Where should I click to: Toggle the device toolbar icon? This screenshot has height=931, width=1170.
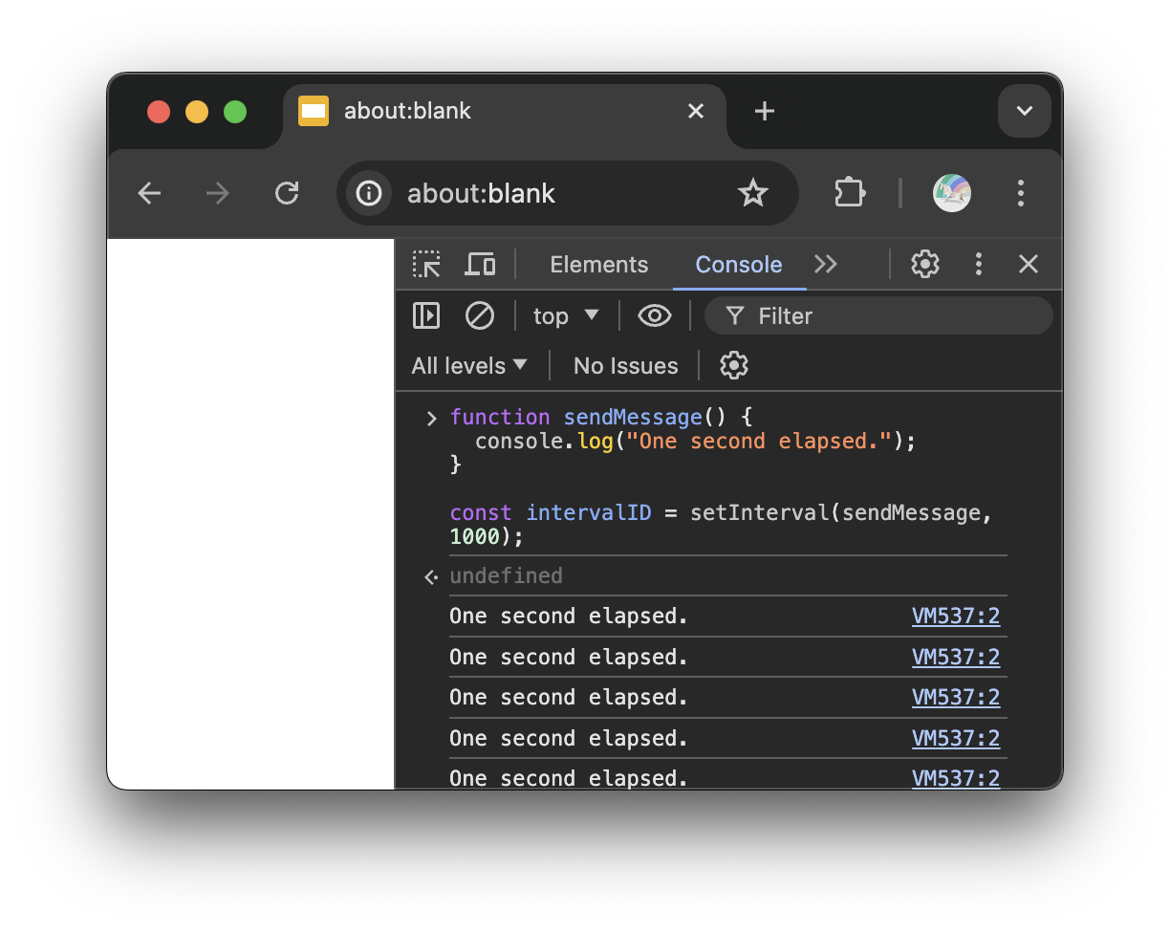click(x=480, y=265)
